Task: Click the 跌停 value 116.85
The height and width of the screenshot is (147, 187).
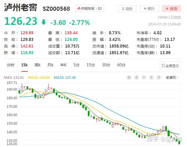Action: (27, 53)
